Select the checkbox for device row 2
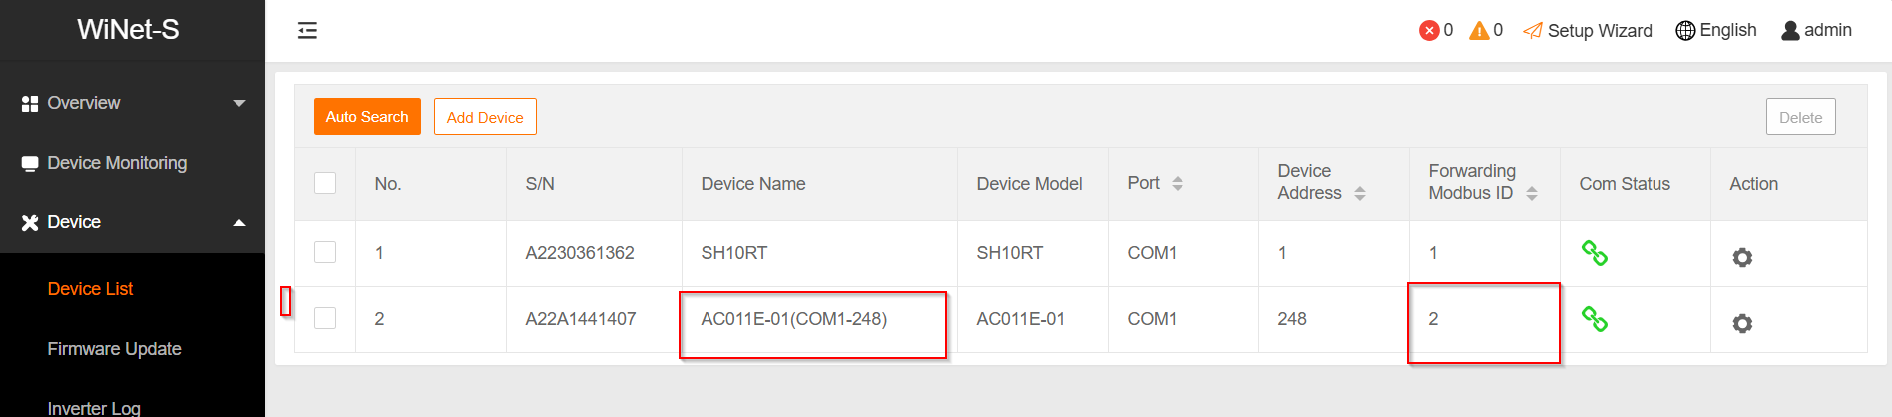1892x417 pixels. [325, 318]
